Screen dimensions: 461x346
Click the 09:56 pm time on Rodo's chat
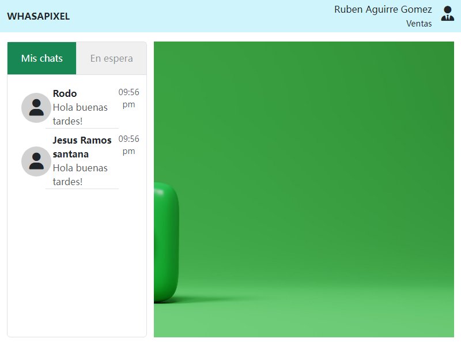(x=129, y=98)
